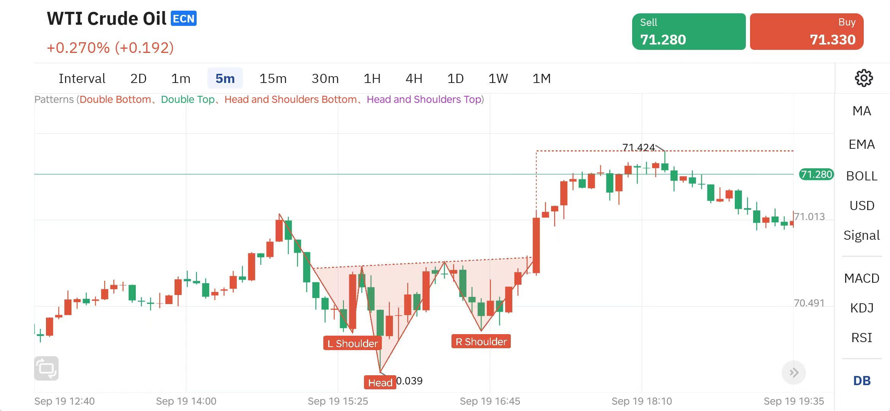Click the ECN badge next to title
This screenshot has width=890, height=411.
tap(184, 19)
